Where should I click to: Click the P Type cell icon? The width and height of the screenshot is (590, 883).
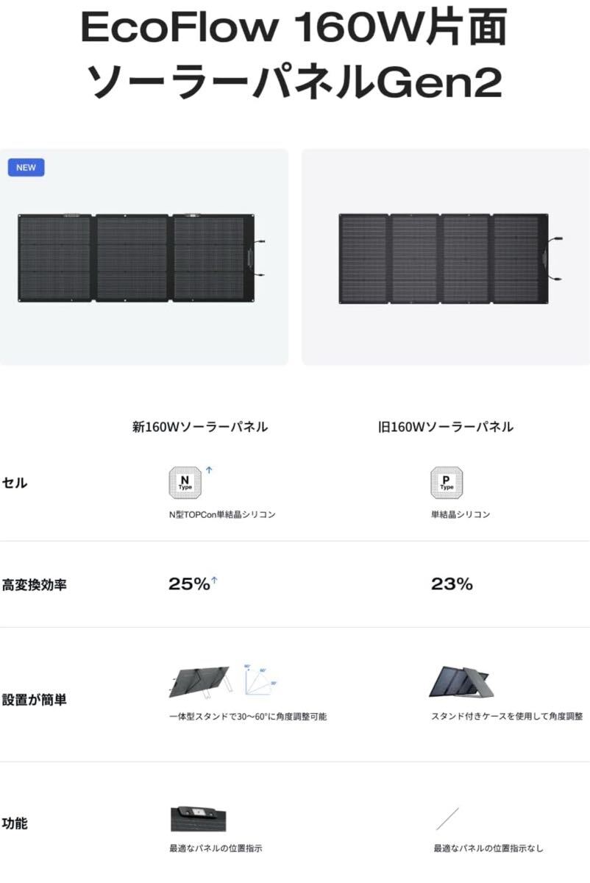pyautogui.click(x=447, y=483)
